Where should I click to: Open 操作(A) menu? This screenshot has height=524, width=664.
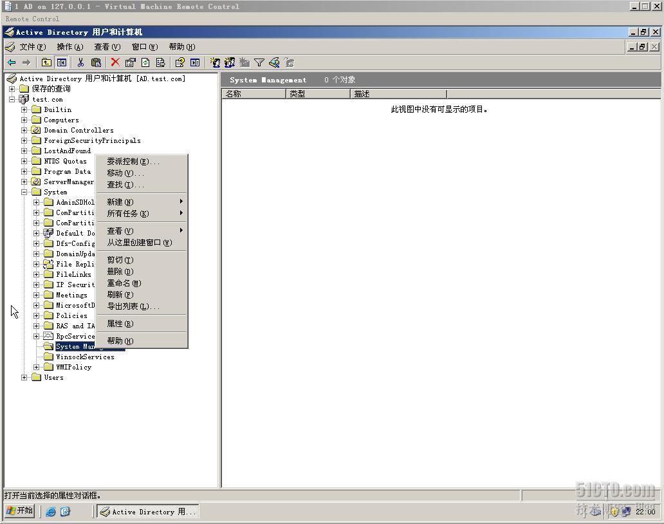pos(70,46)
